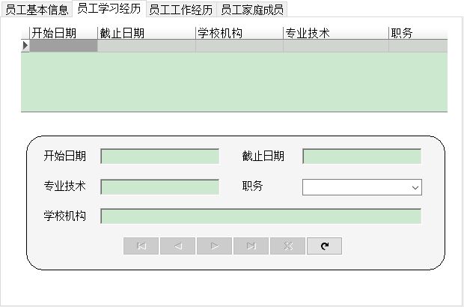Go to first record navigator button
This screenshot has height=307, width=464.
pyautogui.click(x=141, y=246)
